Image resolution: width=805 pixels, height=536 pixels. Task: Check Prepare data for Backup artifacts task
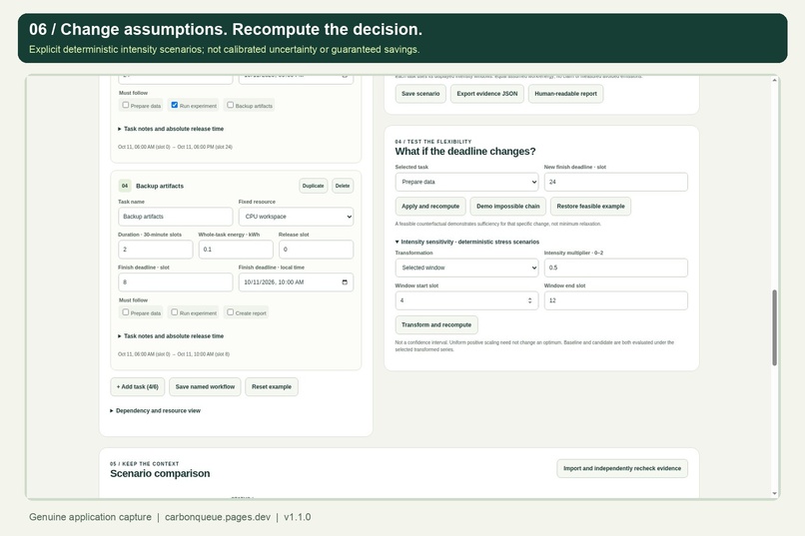coord(126,312)
